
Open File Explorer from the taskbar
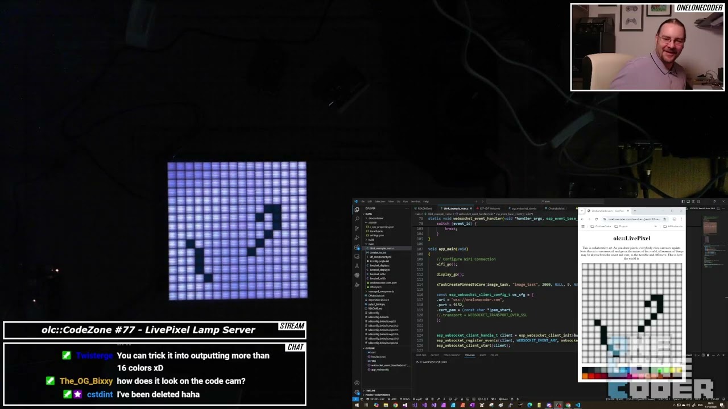[386, 405]
